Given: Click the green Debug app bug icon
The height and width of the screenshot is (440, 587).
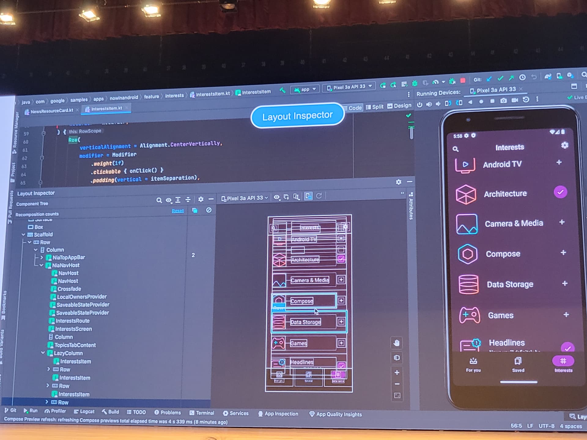Looking at the screenshot, I should (x=415, y=83).
